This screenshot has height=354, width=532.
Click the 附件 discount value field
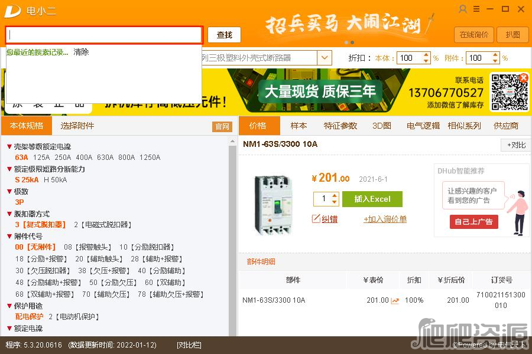pos(479,58)
